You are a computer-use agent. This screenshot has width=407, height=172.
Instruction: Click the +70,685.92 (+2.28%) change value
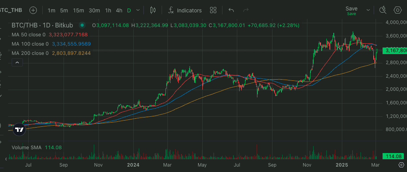pos(273,26)
